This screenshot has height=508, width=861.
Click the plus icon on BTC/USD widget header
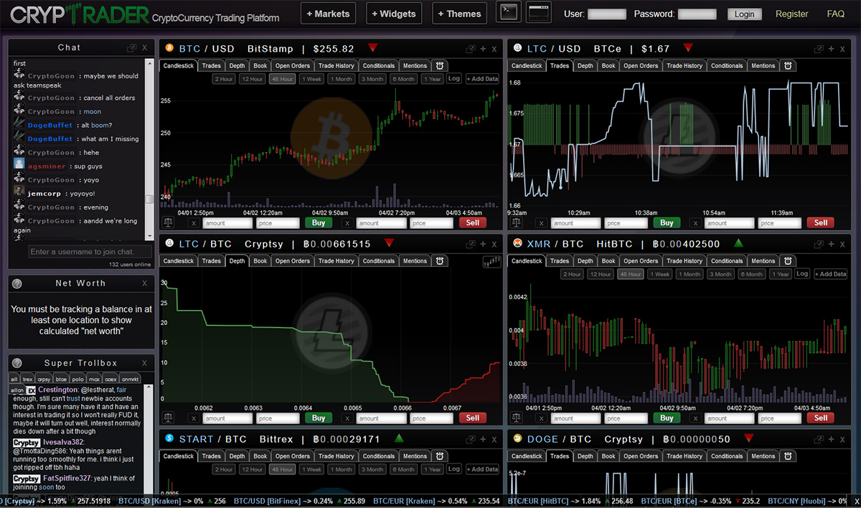484,49
